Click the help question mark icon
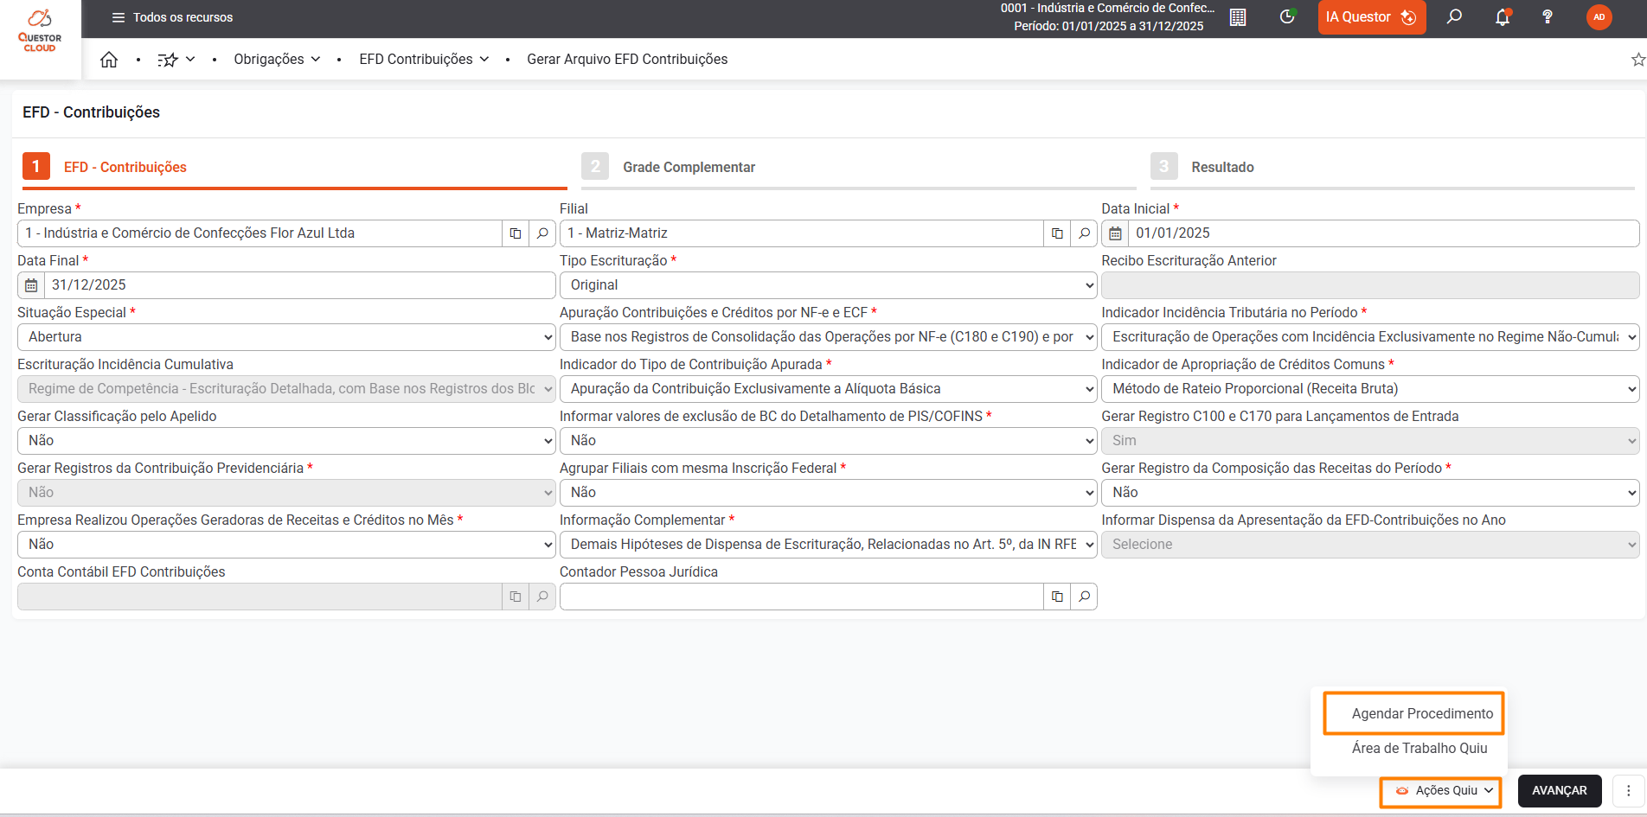The image size is (1647, 817). [x=1548, y=17]
